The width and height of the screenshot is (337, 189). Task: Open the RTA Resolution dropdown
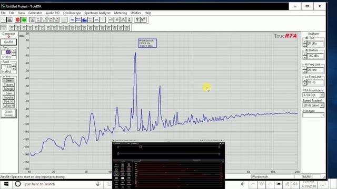[322, 95]
